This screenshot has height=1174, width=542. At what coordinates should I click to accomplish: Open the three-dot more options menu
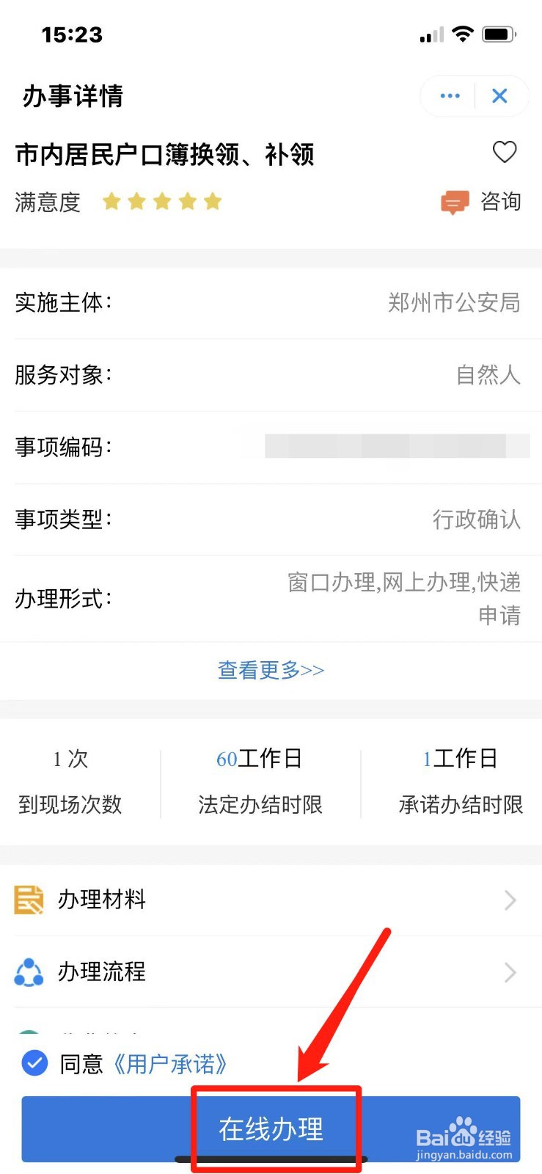[450, 95]
